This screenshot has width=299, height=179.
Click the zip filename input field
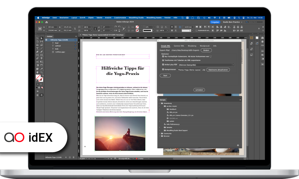coord(189,70)
